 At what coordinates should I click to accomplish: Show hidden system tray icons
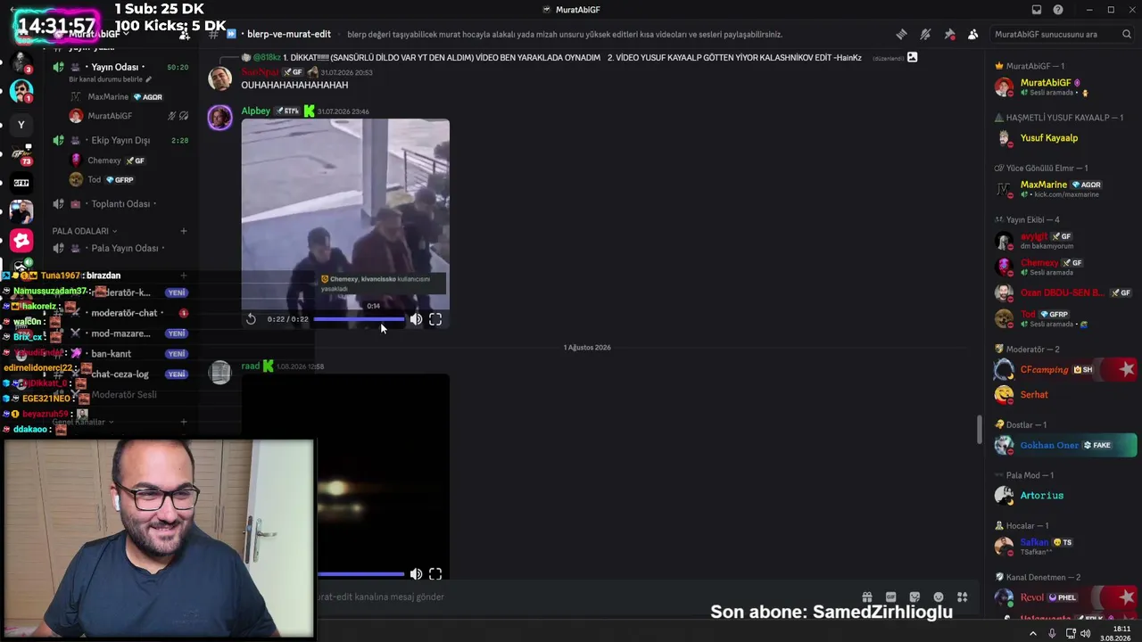tap(1033, 634)
